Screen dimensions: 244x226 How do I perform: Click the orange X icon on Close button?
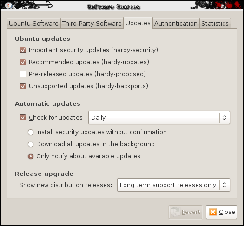pyautogui.click(x=213, y=212)
